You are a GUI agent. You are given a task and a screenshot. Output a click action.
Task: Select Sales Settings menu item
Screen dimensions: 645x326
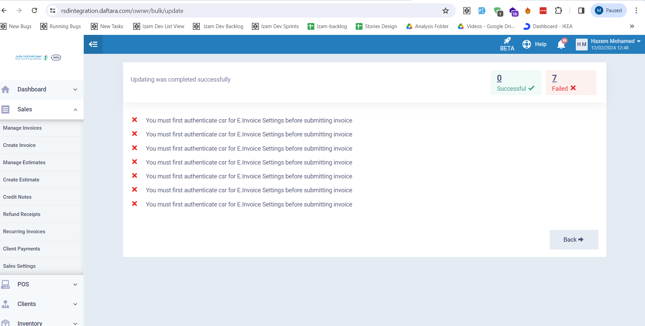[x=19, y=266]
